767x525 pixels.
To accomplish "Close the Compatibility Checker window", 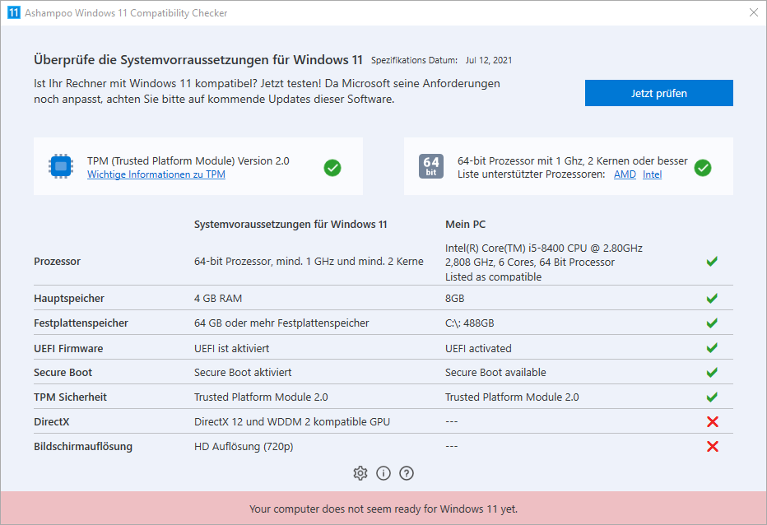I will click(753, 13).
